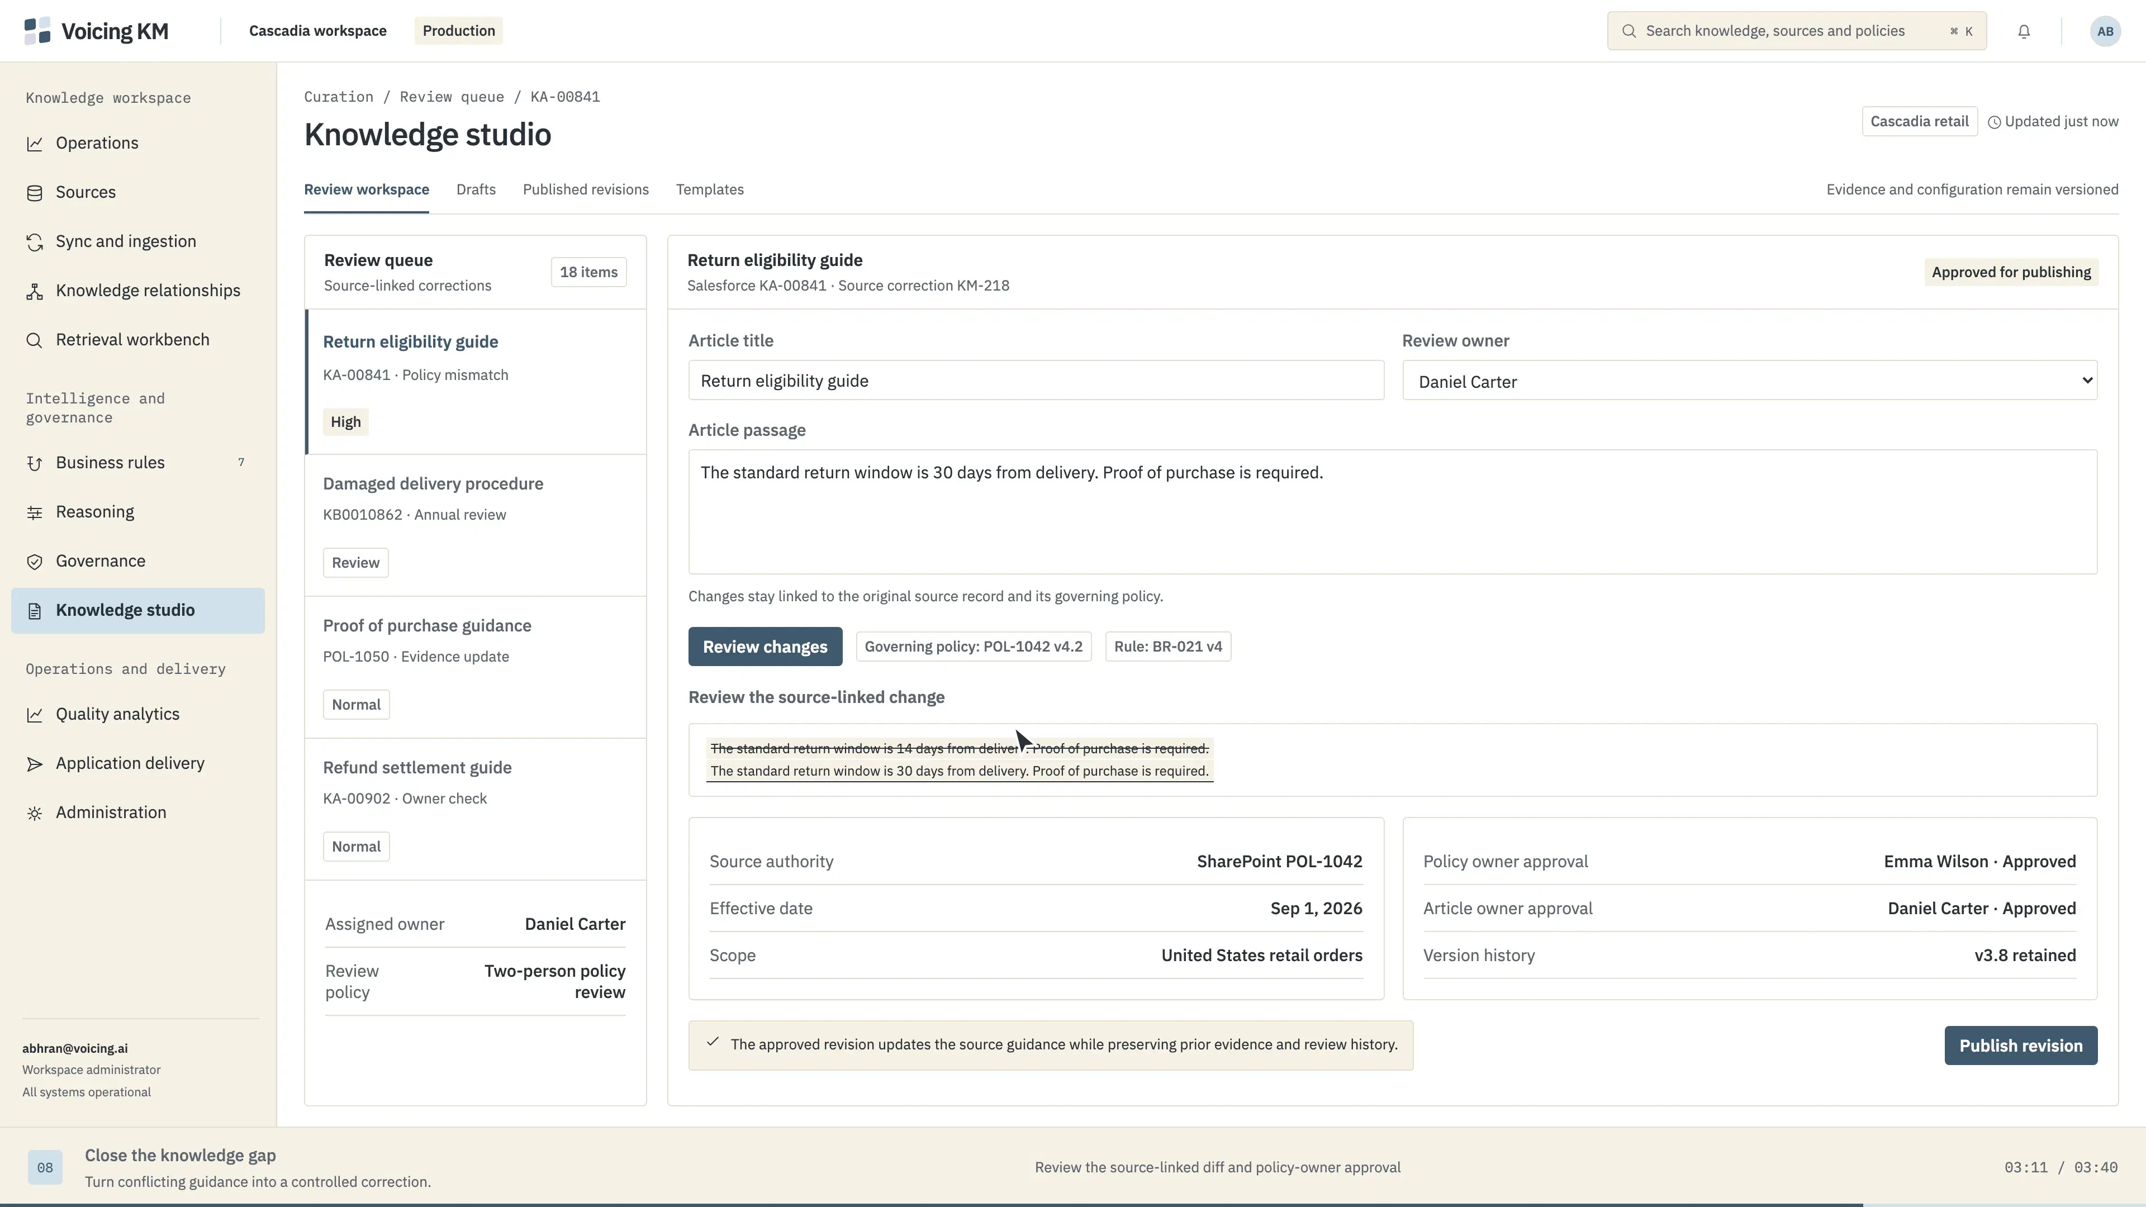Click the Curation breadcrumb link
The image size is (2146, 1207).
tap(338, 97)
